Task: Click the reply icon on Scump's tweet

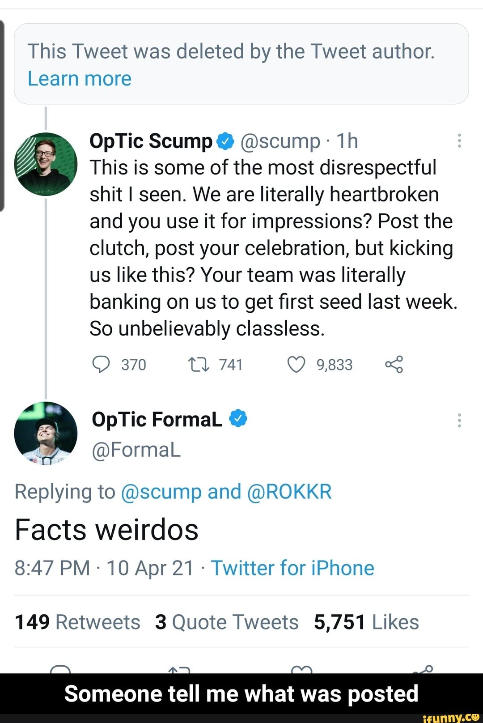Action: coord(102,364)
